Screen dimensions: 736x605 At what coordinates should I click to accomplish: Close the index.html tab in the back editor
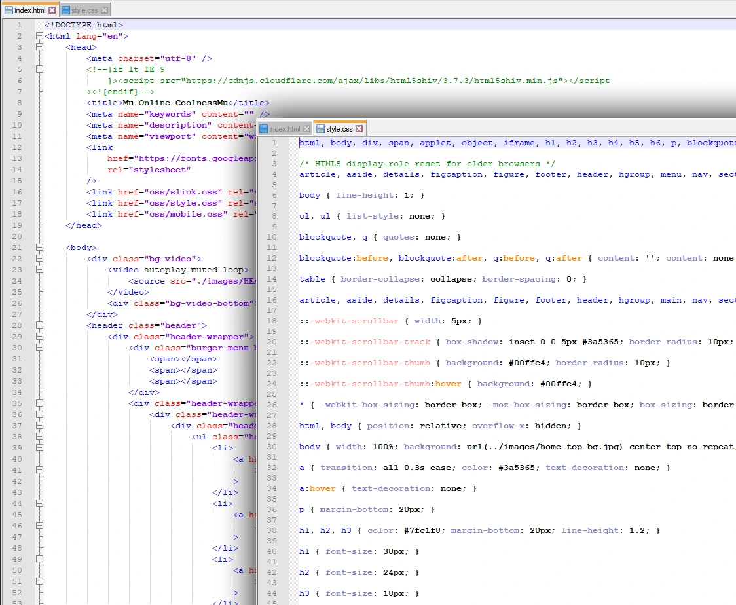(x=52, y=10)
